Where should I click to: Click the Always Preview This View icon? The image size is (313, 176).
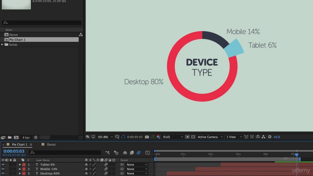coord(88,137)
